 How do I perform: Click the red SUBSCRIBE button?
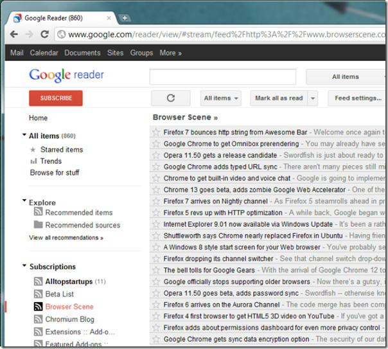click(56, 98)
